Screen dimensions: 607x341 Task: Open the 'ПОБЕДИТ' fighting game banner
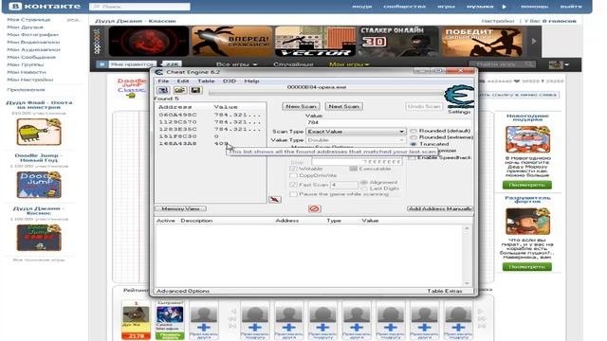[483, 42]
